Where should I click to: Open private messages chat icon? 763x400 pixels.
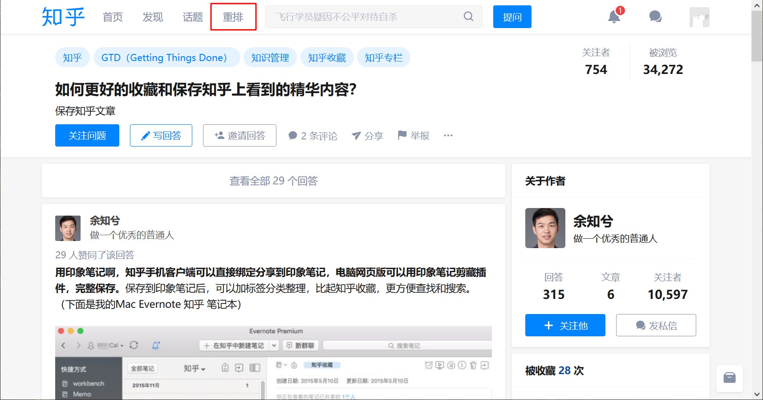click(x=655, y=17)
